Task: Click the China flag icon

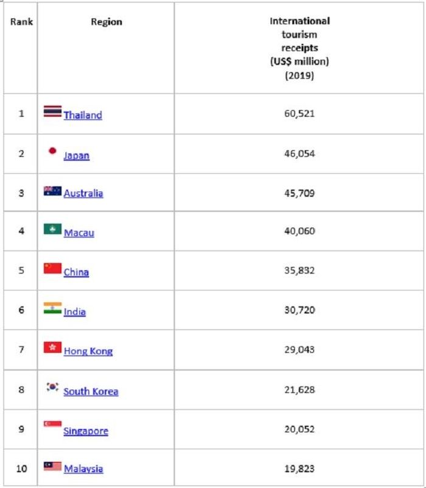Action: pyautogui.click(x=52, y=268)
